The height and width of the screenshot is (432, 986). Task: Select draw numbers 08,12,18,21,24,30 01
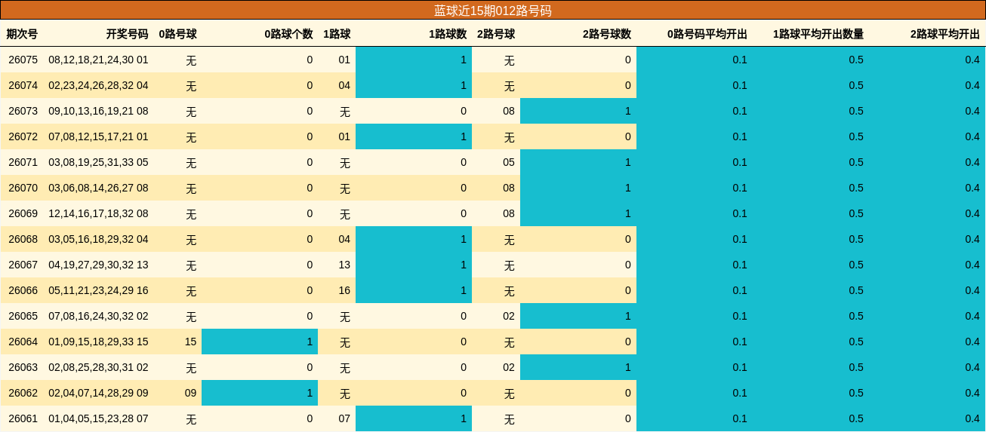click(x=98, y=60)
